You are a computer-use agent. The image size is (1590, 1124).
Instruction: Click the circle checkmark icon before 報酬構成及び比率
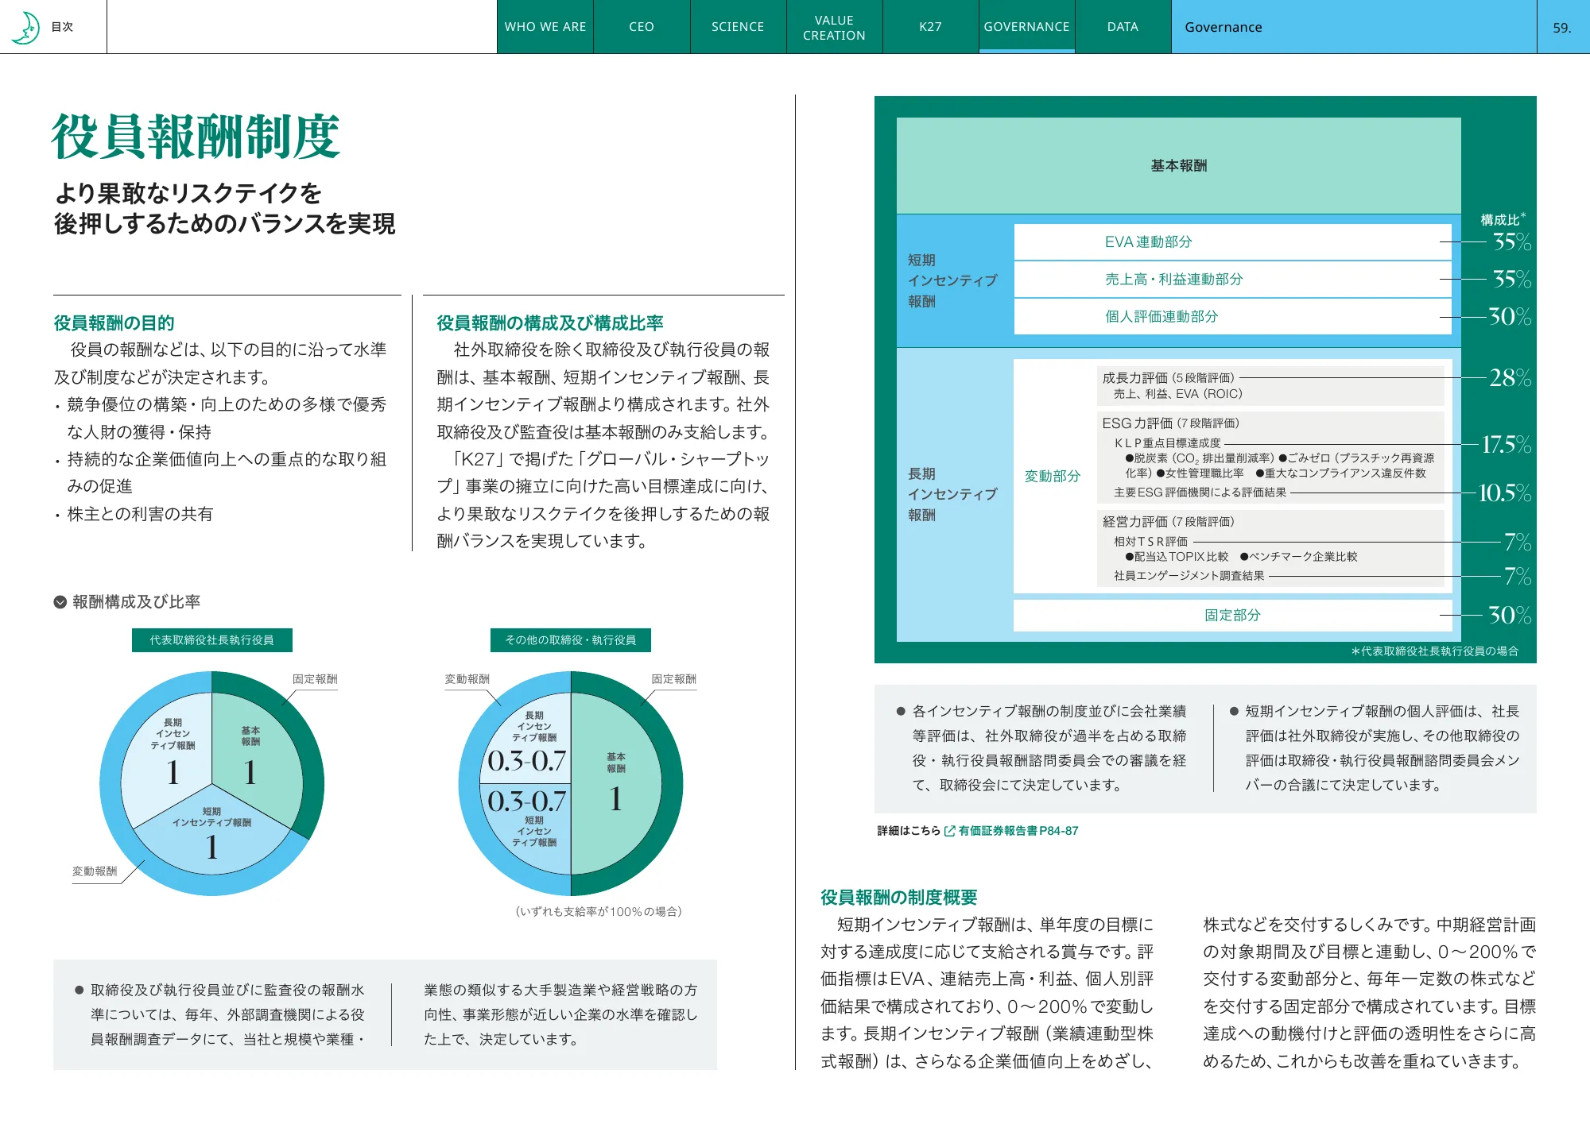pyautogui.click(x=58, y=603)
